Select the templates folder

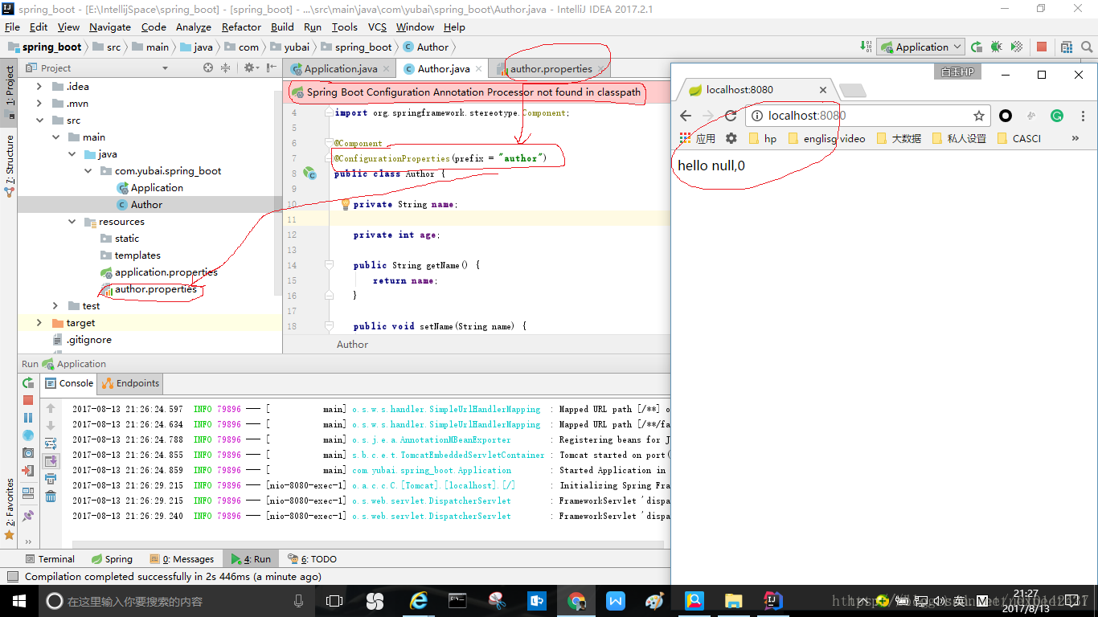pos(137,255)
